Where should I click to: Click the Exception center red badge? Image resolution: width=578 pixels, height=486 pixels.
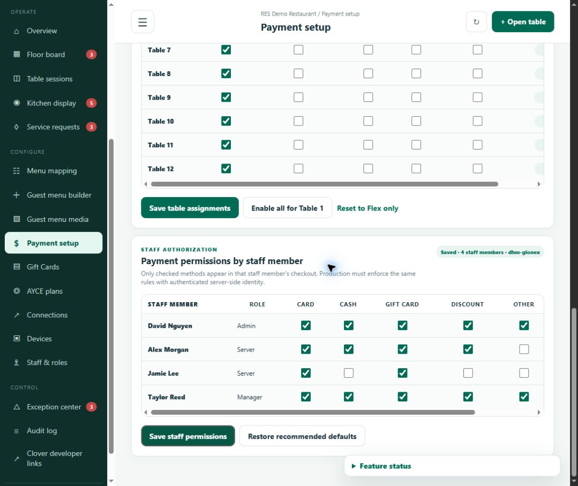tap(92, 407)
